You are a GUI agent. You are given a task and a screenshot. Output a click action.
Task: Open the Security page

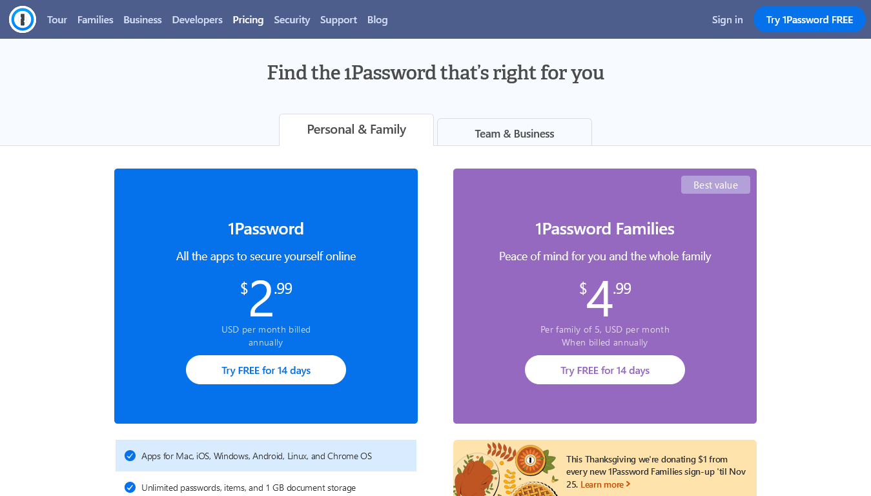coord(292,19)
